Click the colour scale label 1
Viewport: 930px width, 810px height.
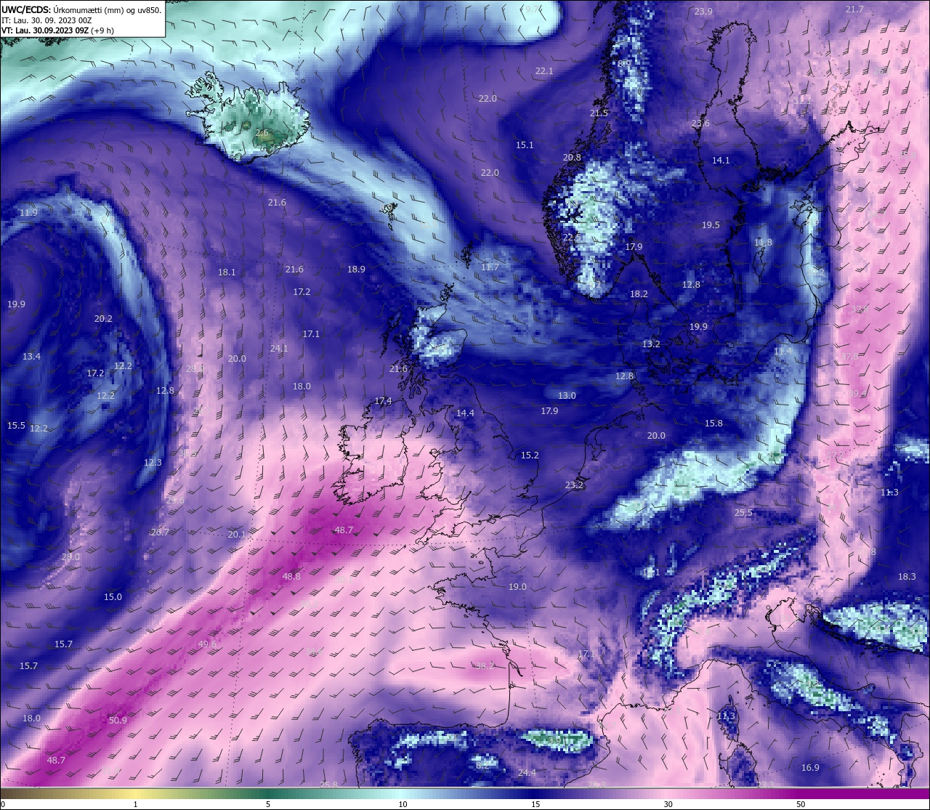[x=135, y=804]
